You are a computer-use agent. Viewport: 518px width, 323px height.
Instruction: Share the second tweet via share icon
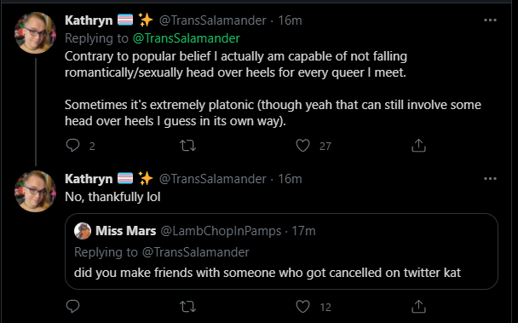(418, 307)
